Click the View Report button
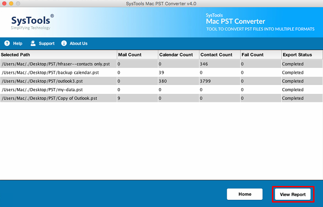 293,194
